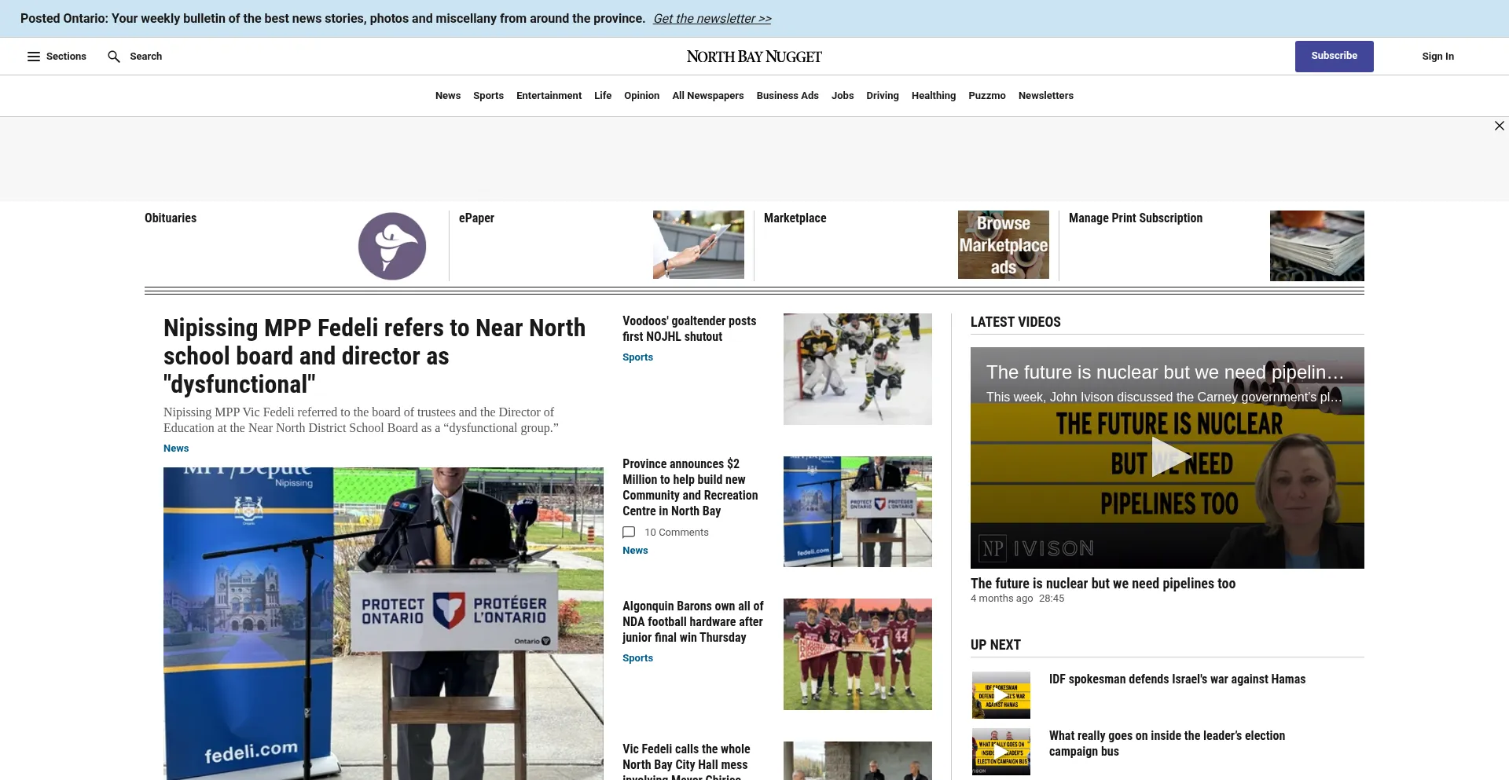Viewport: 1509px width, 780px height.
Task: Click the Subscribe button
Action: pyautogui.click(x=1334, y=57)
